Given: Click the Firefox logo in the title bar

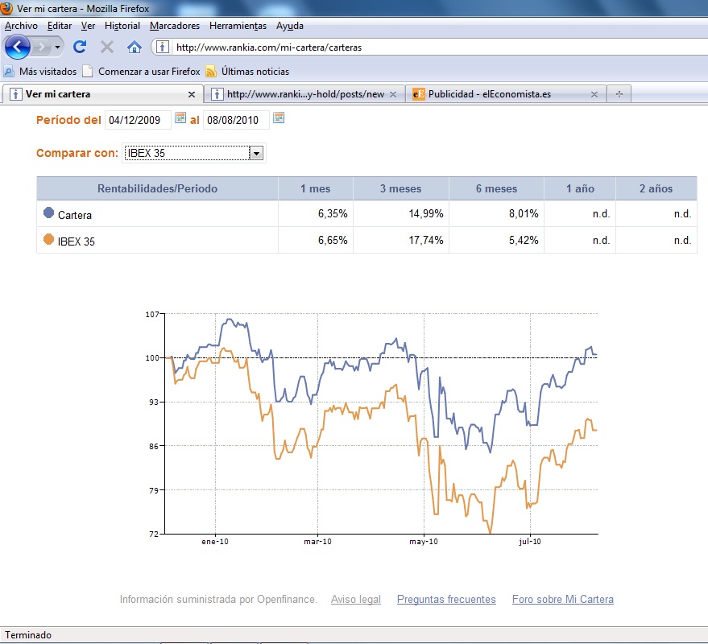Looking at the screenshot, I should point(6,8).
